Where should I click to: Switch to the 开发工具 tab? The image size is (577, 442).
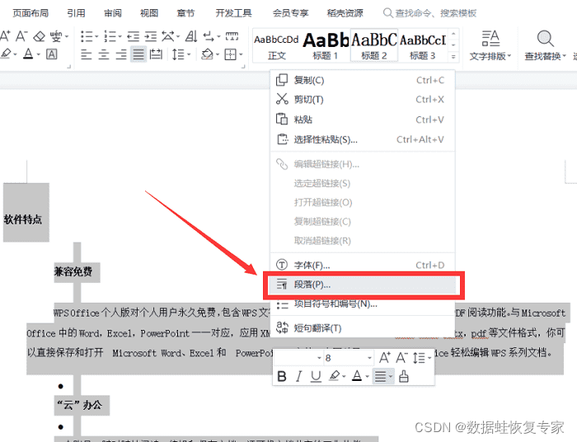[233, 13]
